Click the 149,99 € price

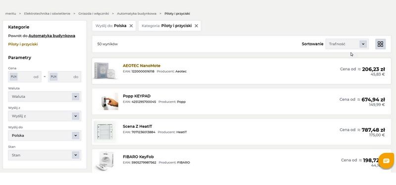pyautogui.click(x=377, y=105)
